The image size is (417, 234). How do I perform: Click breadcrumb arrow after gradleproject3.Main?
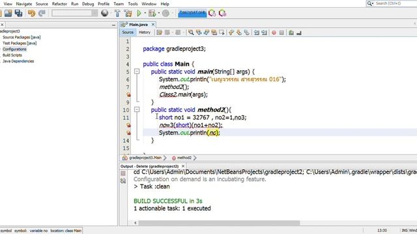165,158
